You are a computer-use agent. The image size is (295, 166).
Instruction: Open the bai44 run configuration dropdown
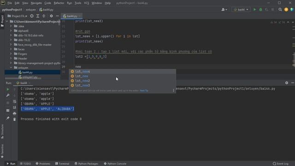coord(241,9)
